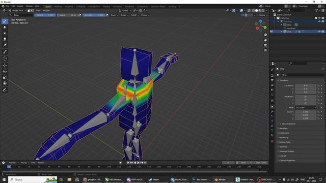
Task: Open Windows Start menu
Action: tap(4, 179)
